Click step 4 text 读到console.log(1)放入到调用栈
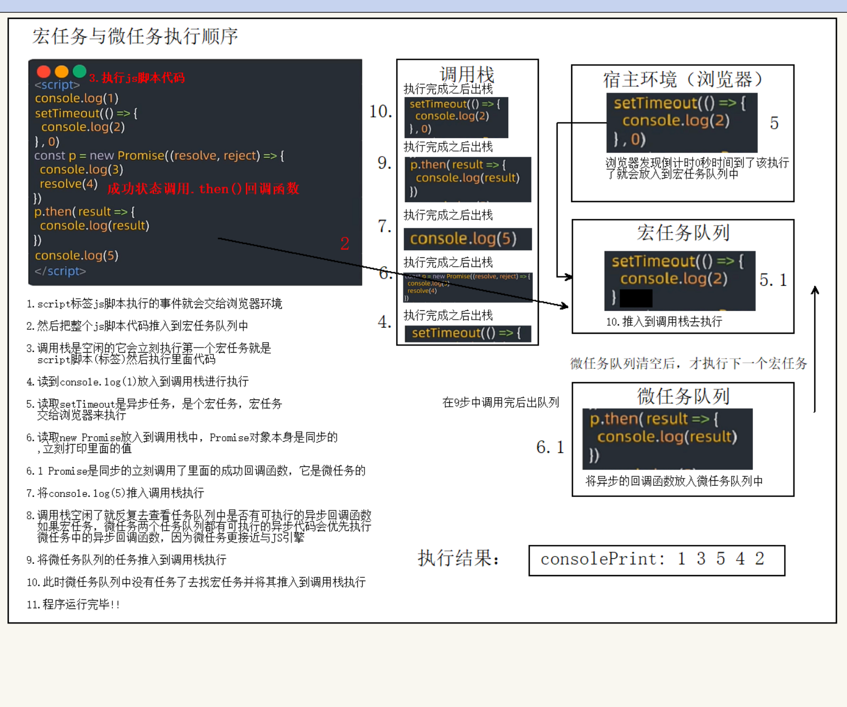Screen dimensions: 847x707 [138, 382]
